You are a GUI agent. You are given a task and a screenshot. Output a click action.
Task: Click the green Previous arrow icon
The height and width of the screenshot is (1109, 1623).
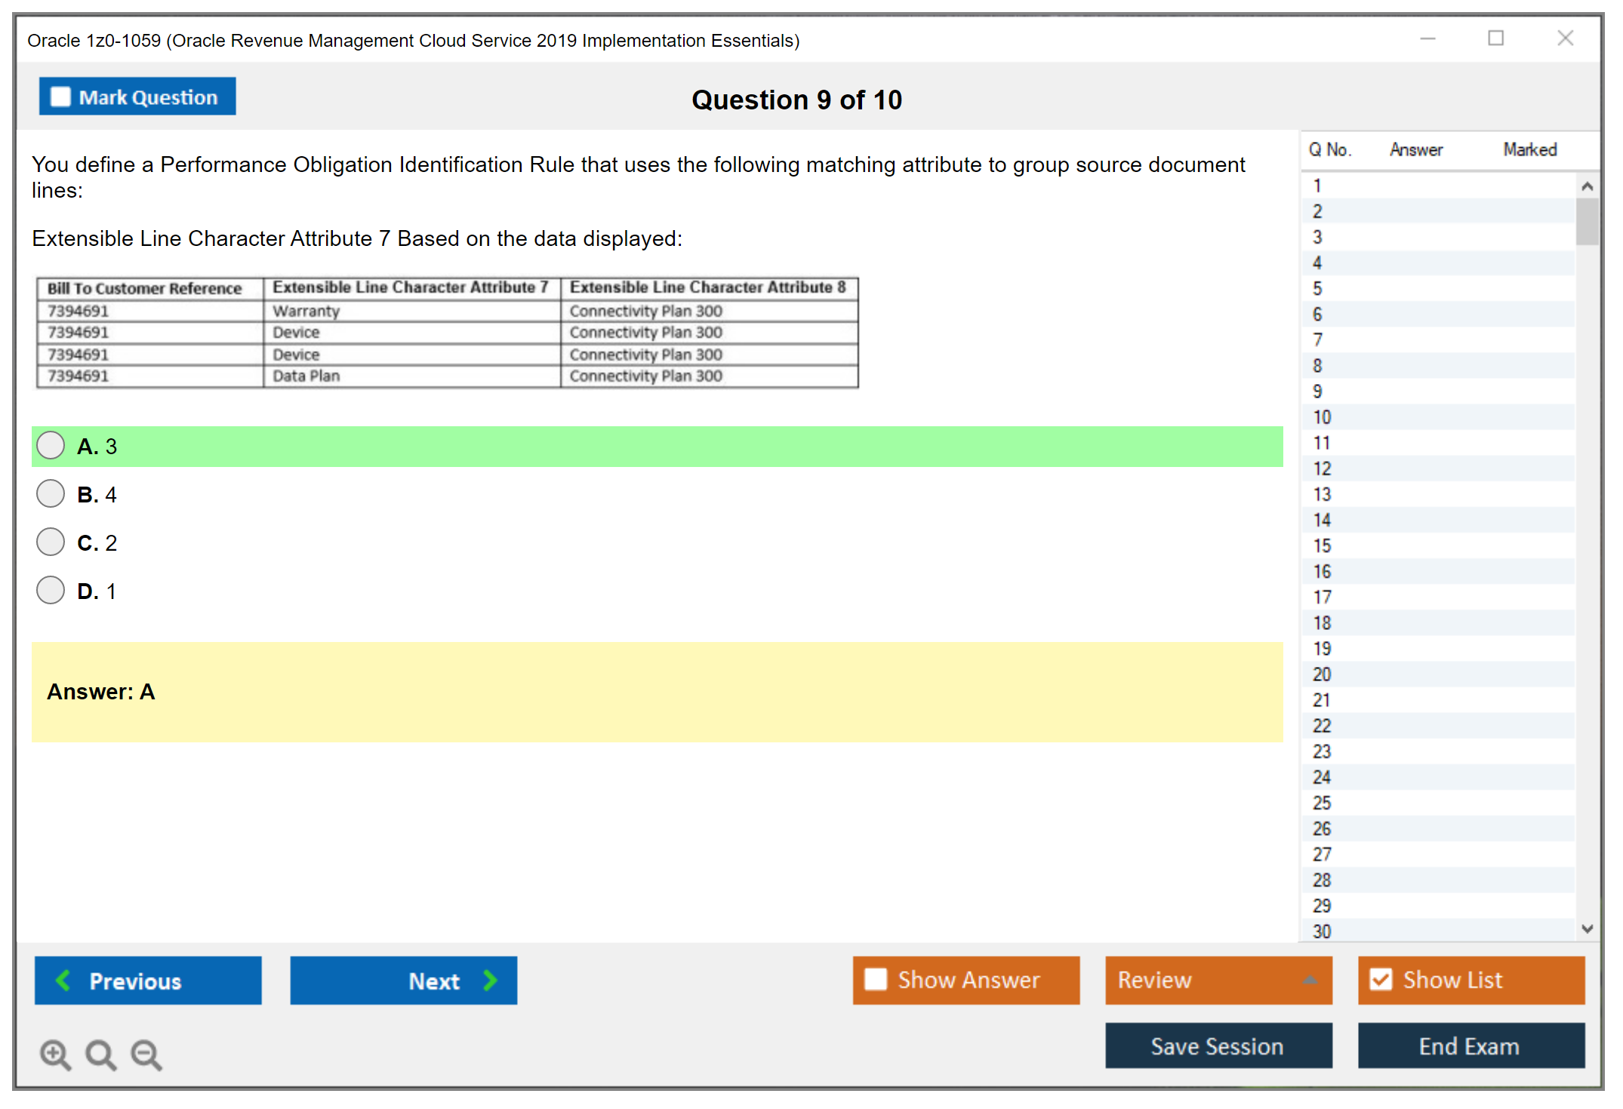point(63,980)
